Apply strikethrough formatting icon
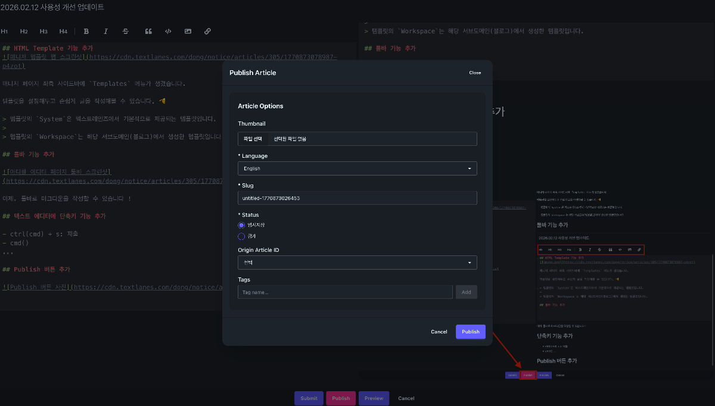This screenshot has width=715, height=406. click(x=125, y=31)
